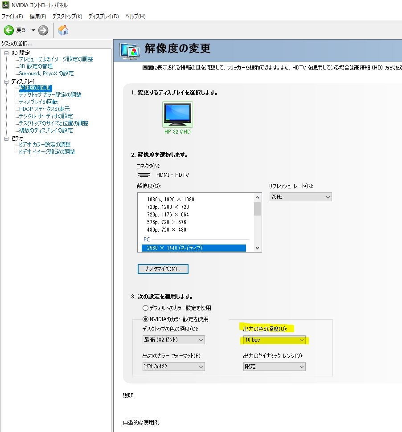
Task: Click the HDMI connector icon
Action: pos(144,175)
